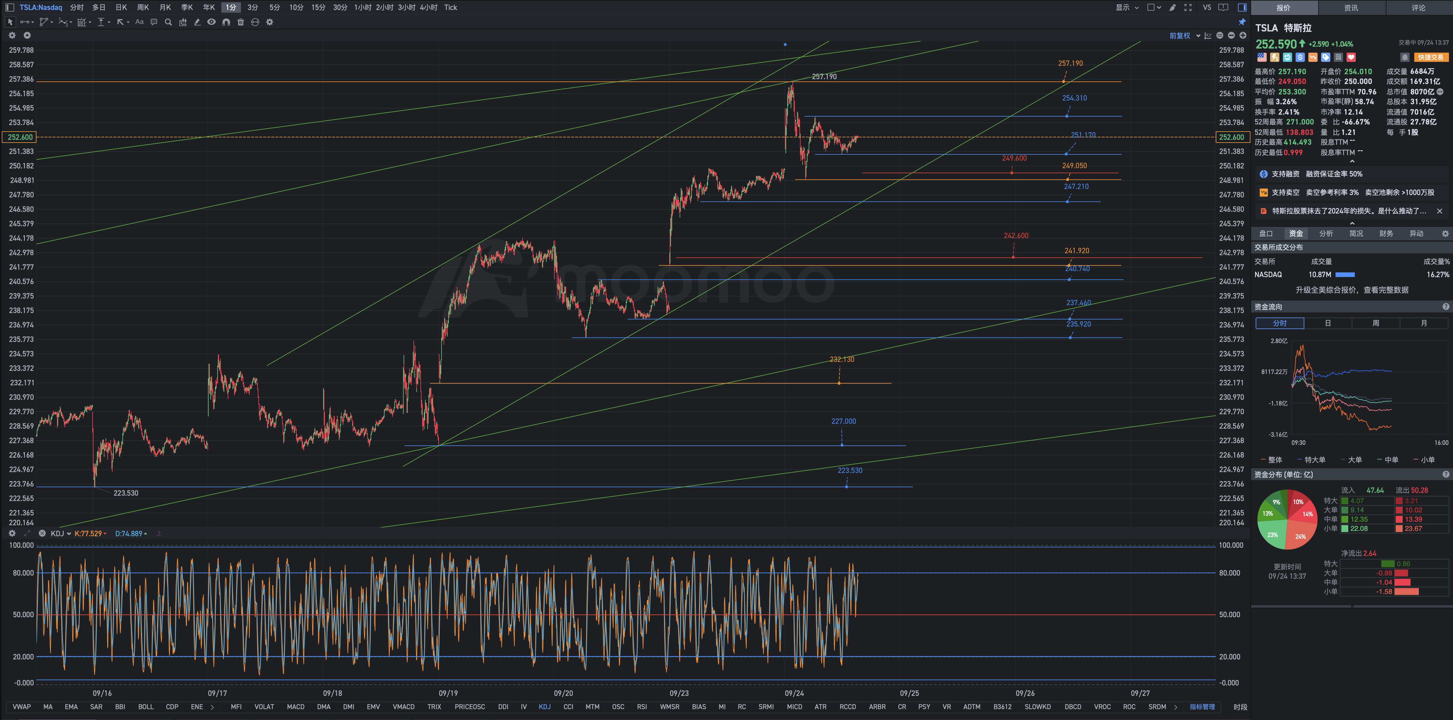Open 资金流向 help question icon
Image resolution: width=1453 pixels, height=720 pixels.
pos(1446,307)
